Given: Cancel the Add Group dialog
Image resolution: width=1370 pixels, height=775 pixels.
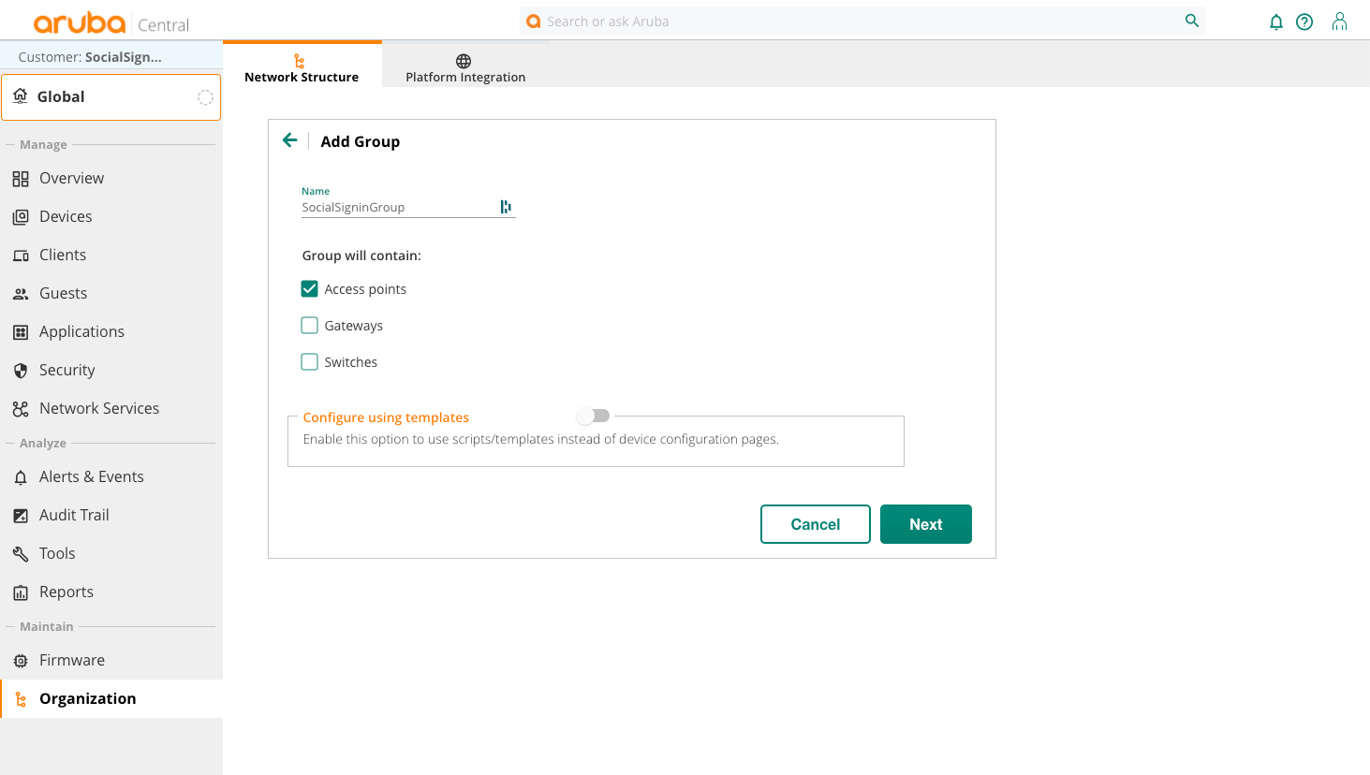Looking at the screenshot, I should pyautogui.click(x=815, y=524).
